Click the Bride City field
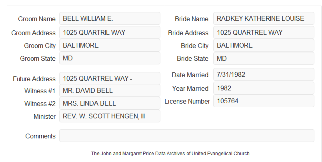The height and width of the screenshot is (162, 322). (x=264, y=45)
